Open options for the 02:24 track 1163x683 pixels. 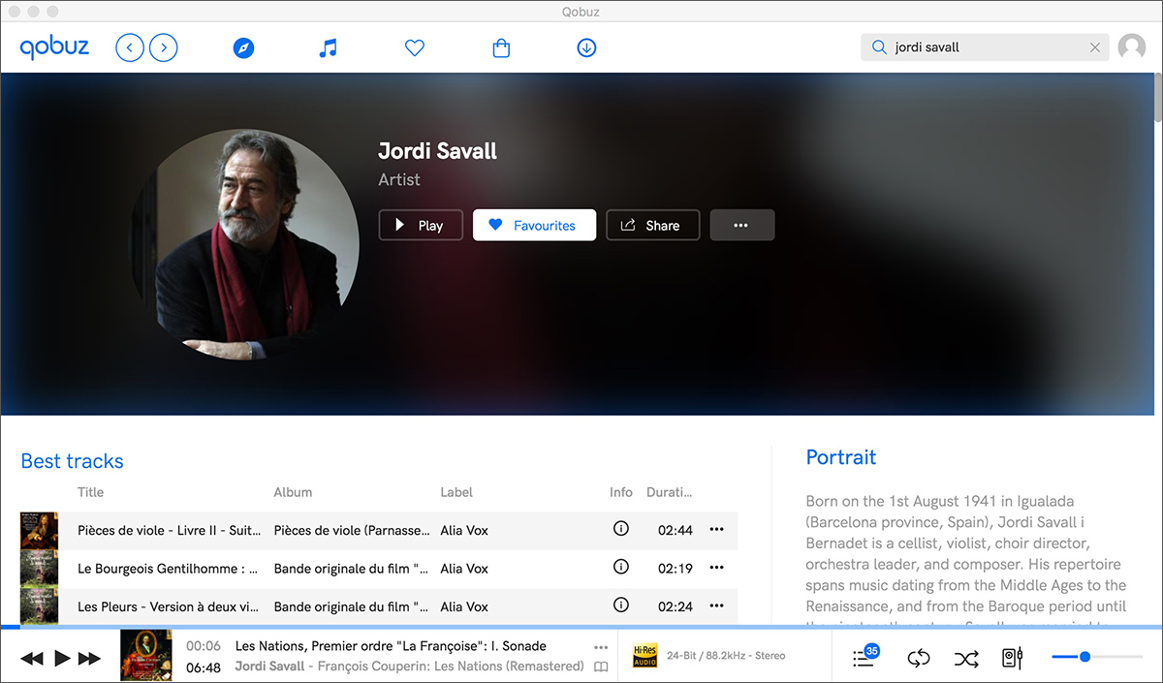(717, 605)
